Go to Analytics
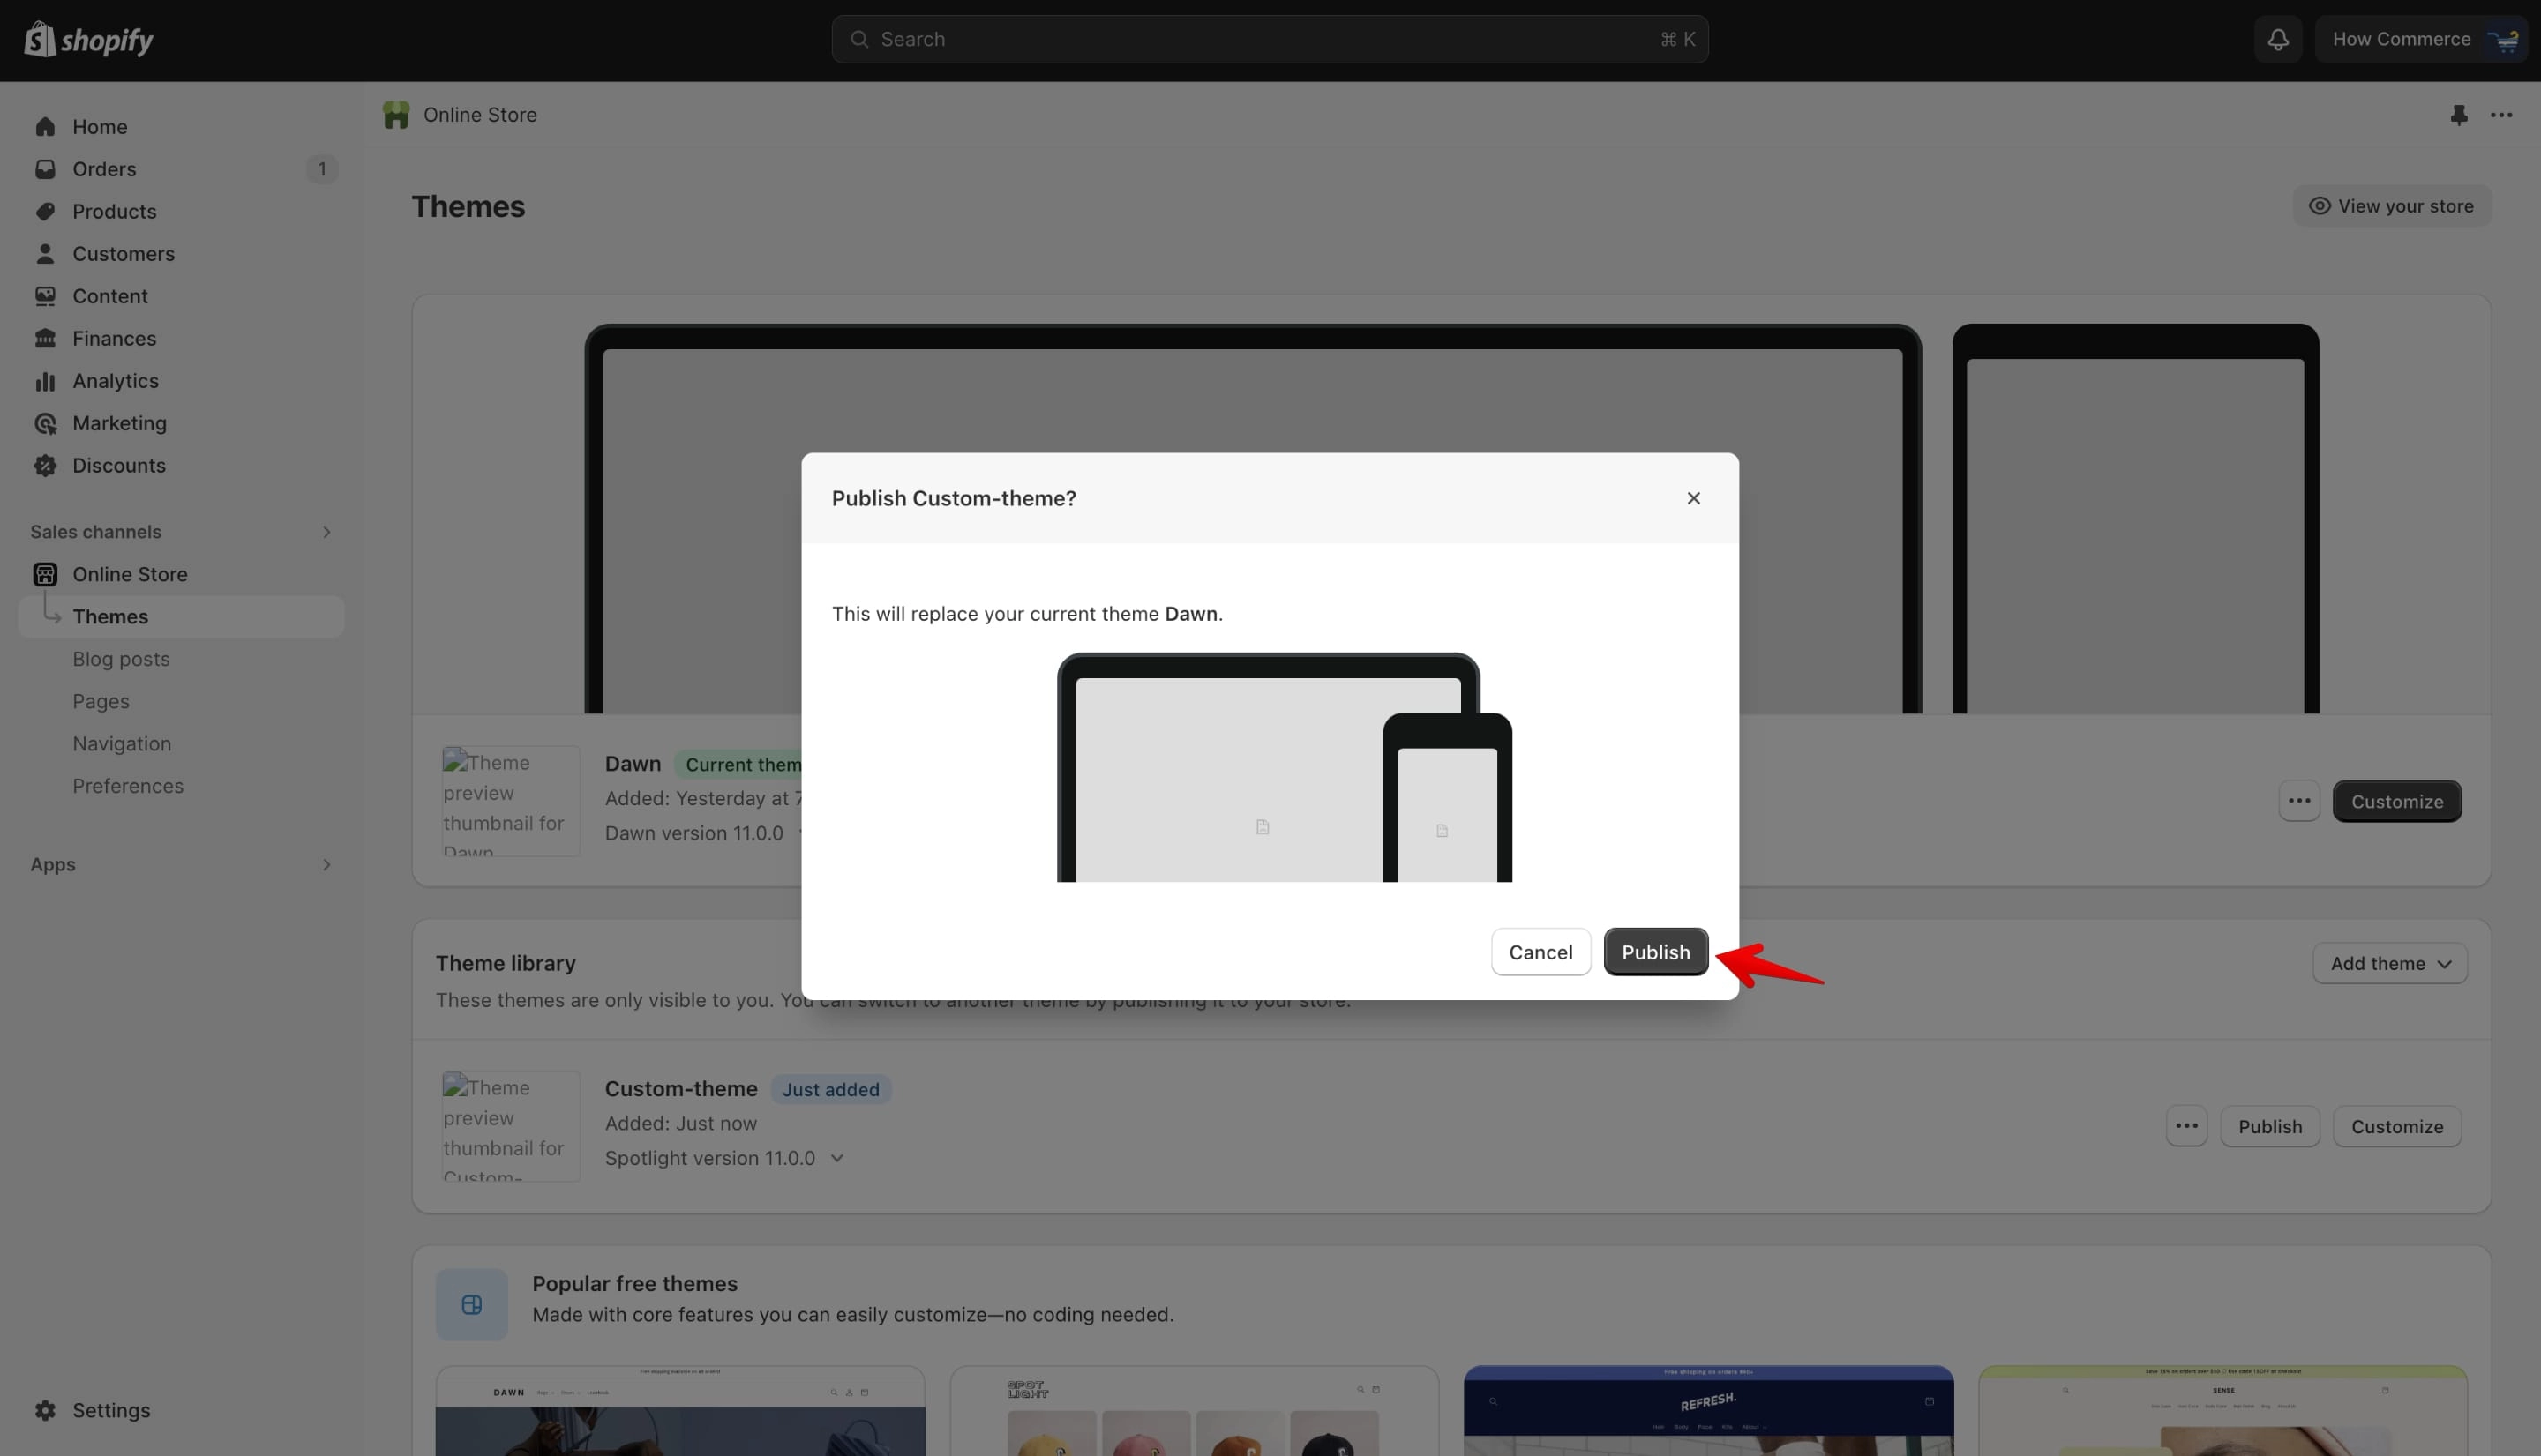Image resolution: width=2541 pixels, height=1456 pixels. (181, 381)
